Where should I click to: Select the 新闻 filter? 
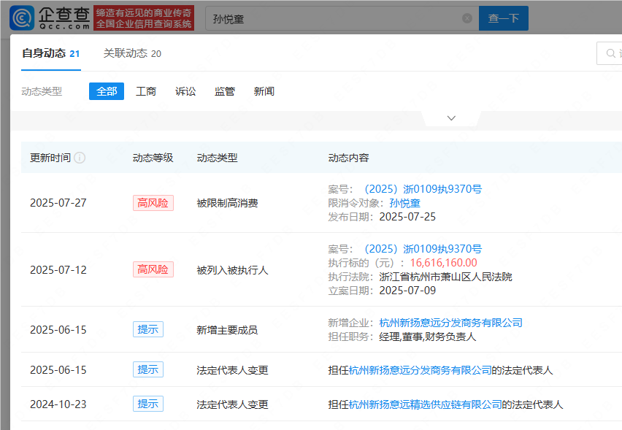[x=264, y=92]
